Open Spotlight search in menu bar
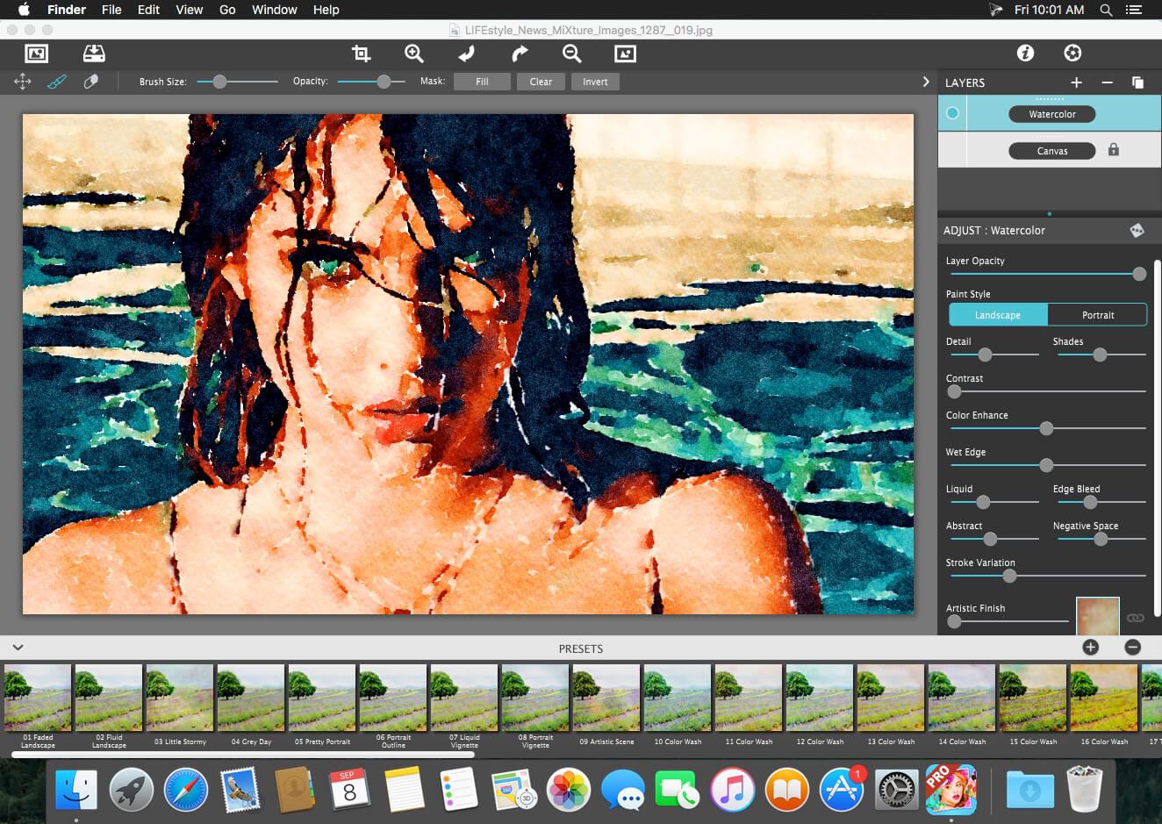 1106,10
